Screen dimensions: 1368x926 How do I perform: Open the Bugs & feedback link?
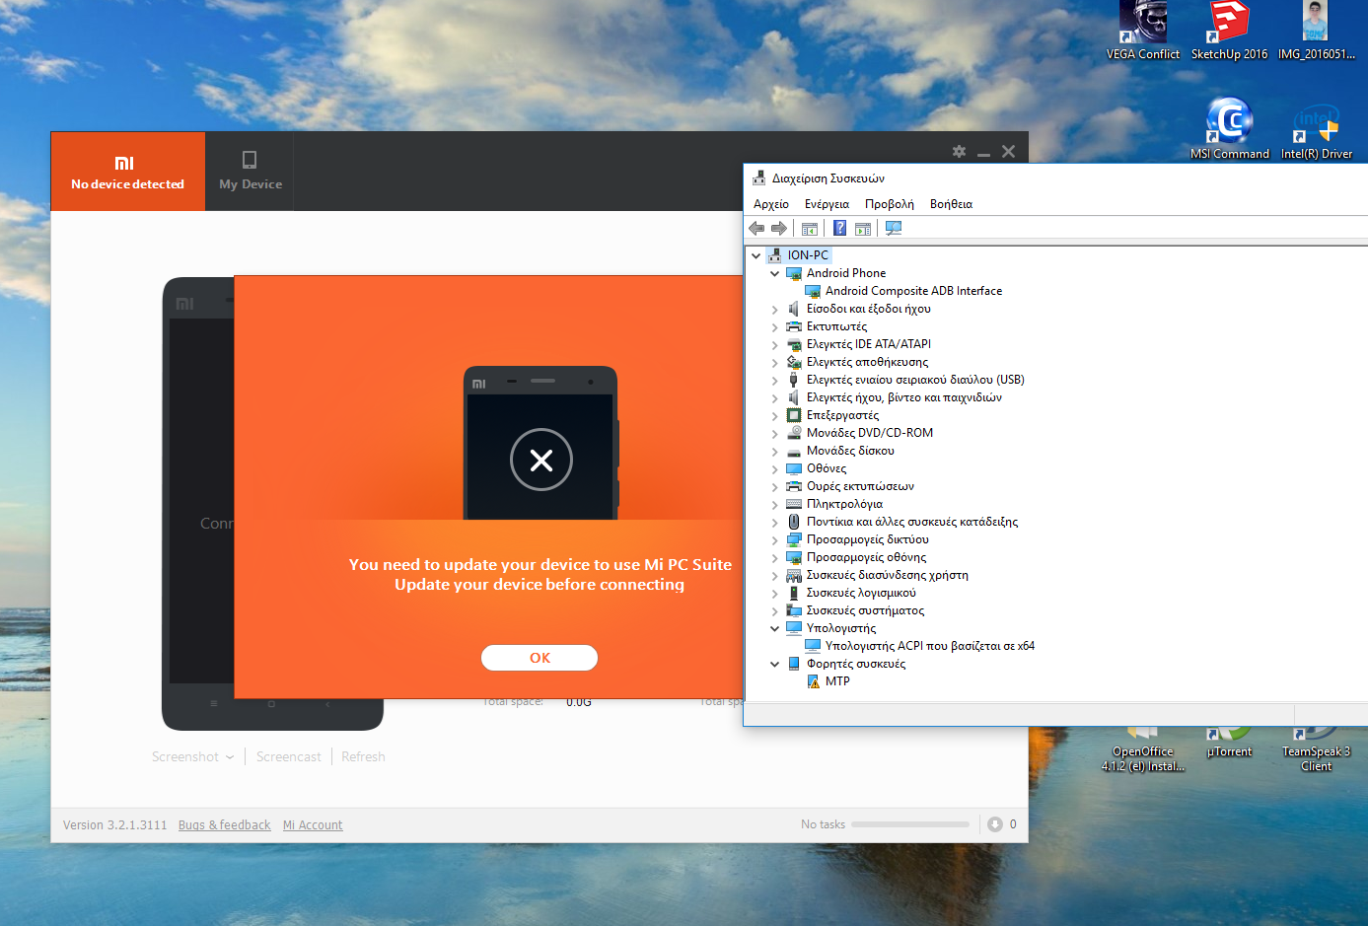(224, 825)
